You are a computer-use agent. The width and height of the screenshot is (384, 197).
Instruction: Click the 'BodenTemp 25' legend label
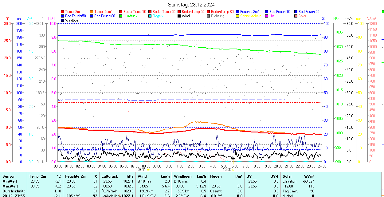click(x=164, y=12)
